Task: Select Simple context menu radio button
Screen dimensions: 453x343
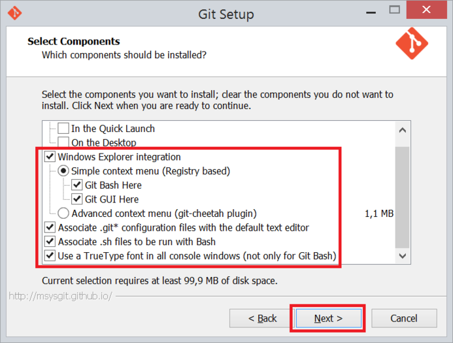Action: click(x=63, y=171)
